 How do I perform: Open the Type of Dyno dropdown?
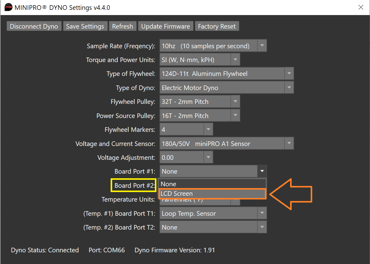(227, 88)
